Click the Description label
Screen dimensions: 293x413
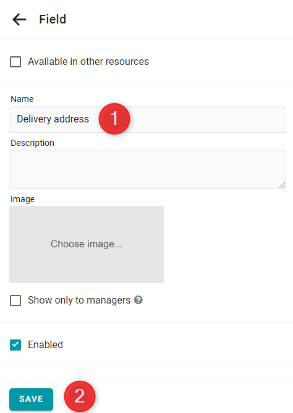(x=32, y=143)
